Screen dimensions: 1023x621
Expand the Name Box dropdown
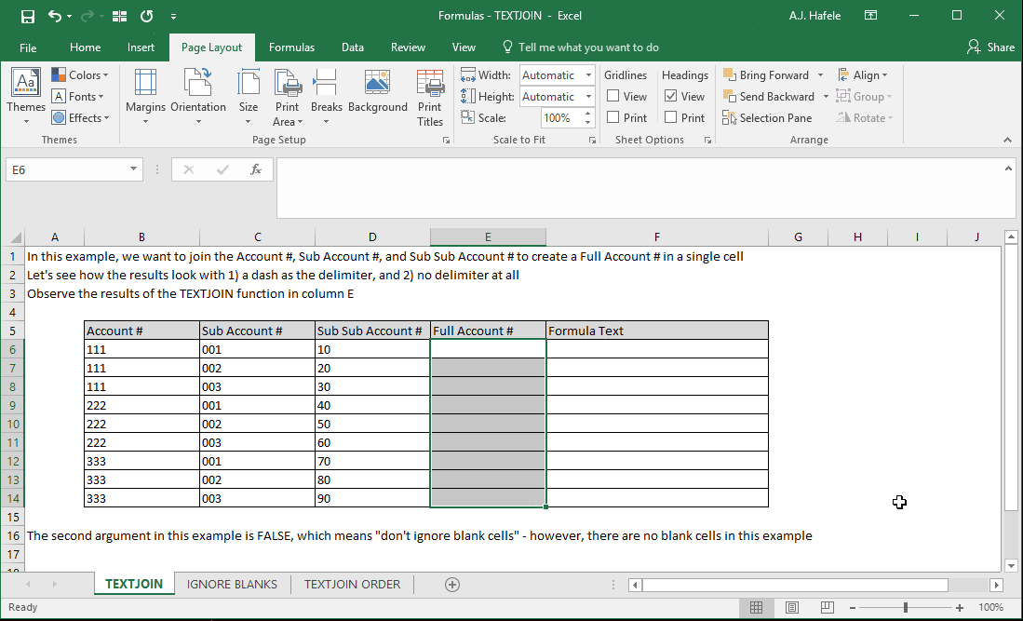tap(133, 169)
